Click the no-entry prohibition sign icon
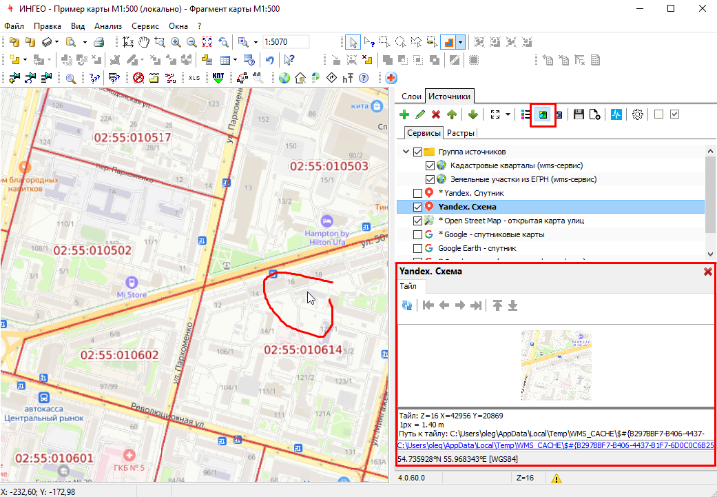 pyautogui.click(x=138, y=78)
